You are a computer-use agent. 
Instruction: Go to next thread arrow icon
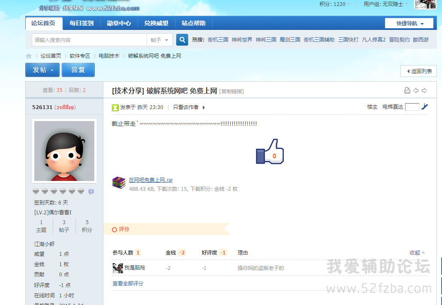tap(424, 91)
